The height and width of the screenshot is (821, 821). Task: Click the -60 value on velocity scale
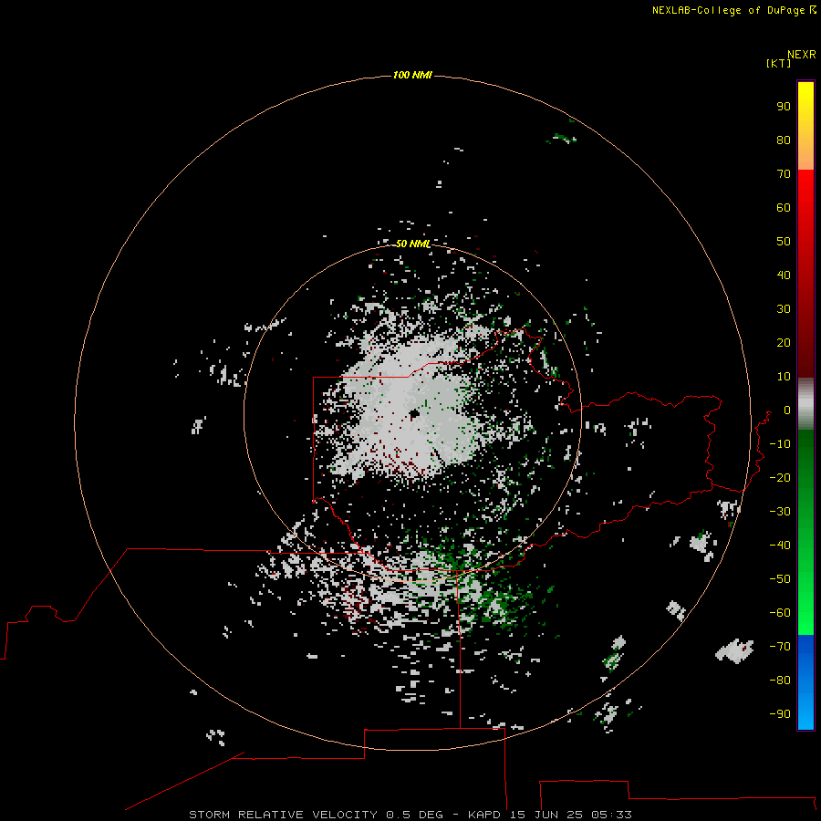(780, 613)
